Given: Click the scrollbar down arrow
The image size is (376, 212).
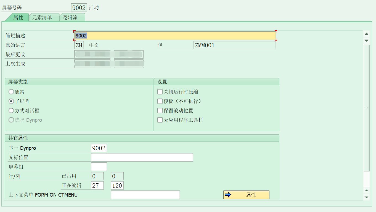Looking at the screenshot, I should click(x=367, y=40).
